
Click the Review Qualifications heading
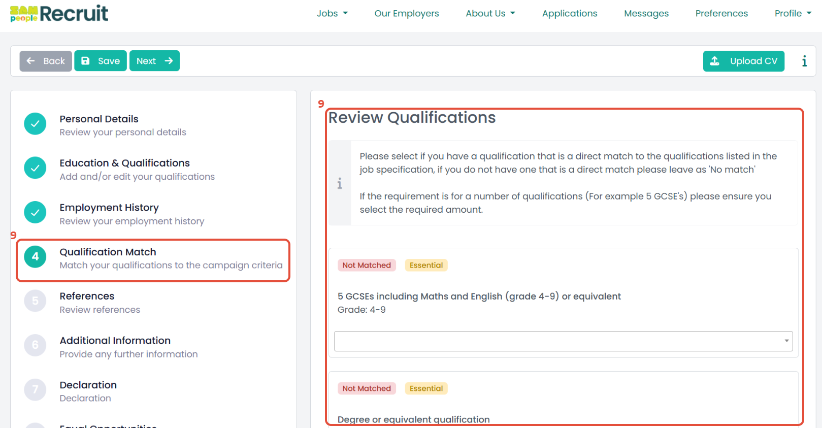click(412, 118)
